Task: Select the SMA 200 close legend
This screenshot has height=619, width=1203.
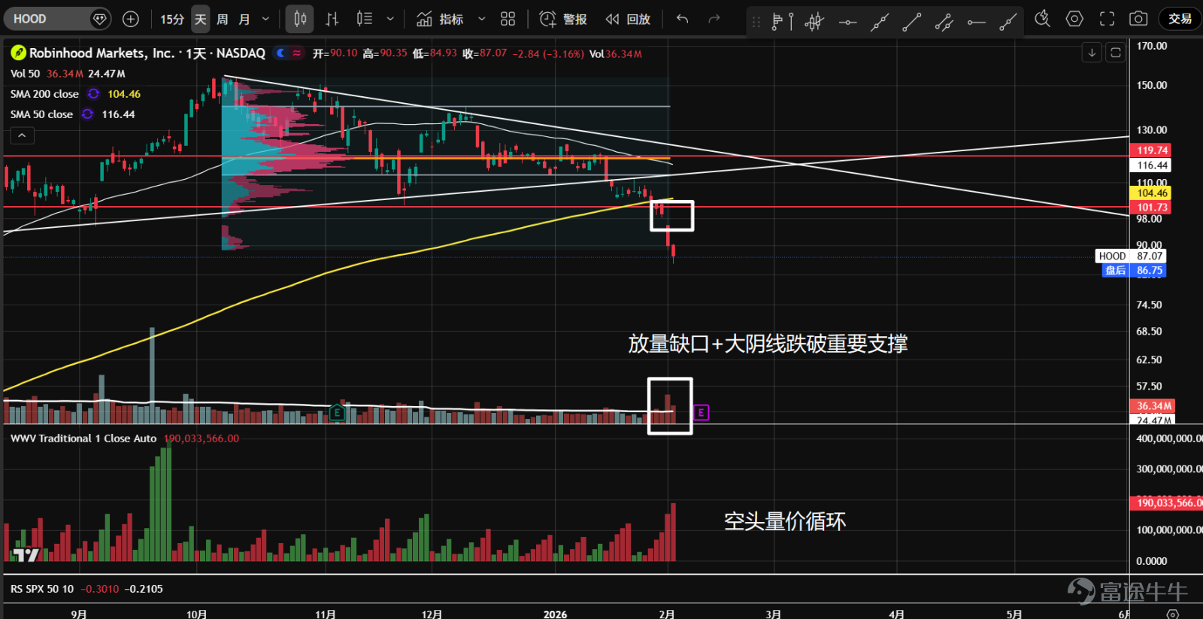Action: coord(44,94)
